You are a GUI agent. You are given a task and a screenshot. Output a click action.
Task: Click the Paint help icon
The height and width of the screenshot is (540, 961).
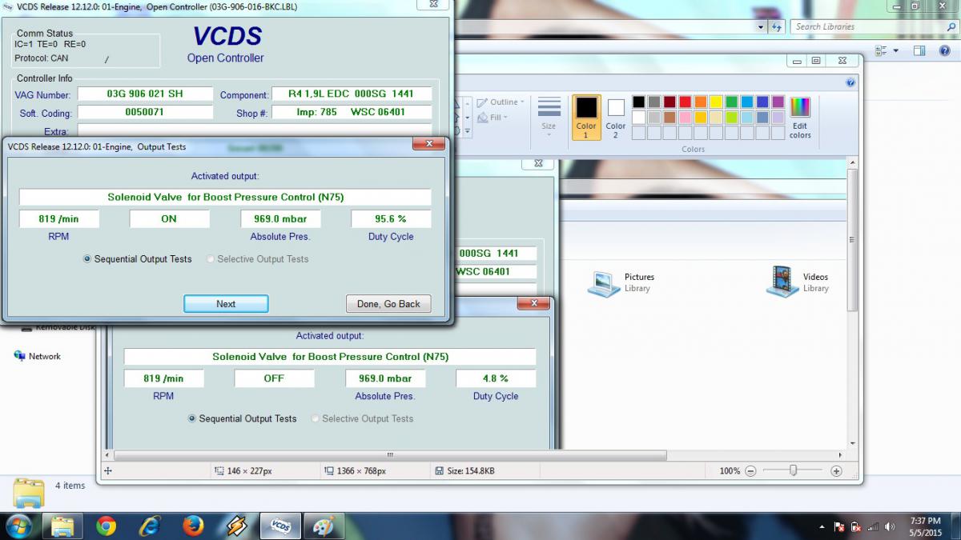[x=850, y=82]
